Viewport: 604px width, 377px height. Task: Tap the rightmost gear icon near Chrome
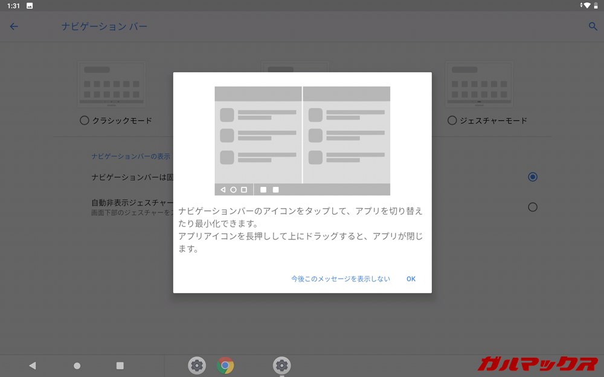coord(281,366)
